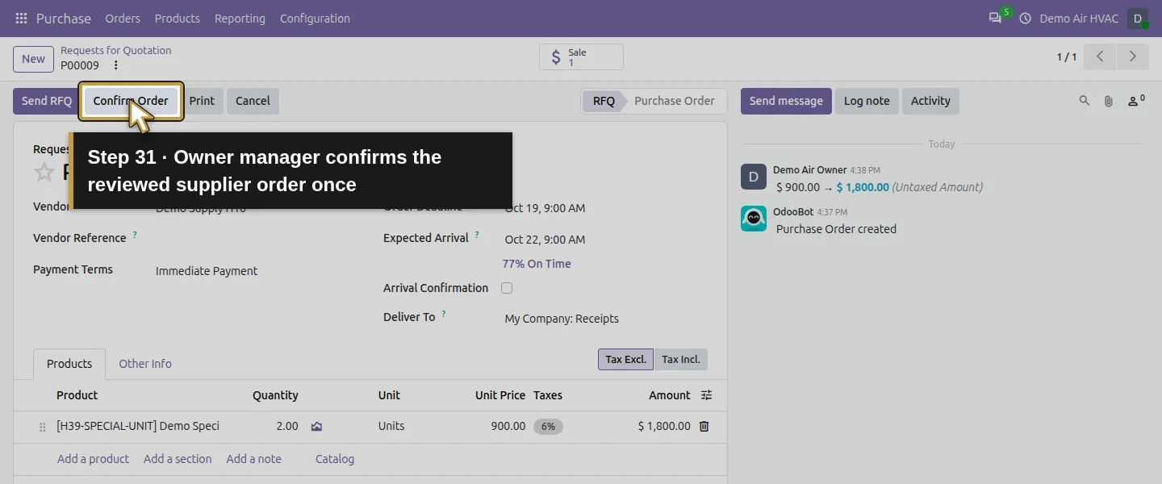Open the apps grid menu icon
The height and width of the screenshot is (484, 1162).
coord(21,18)
